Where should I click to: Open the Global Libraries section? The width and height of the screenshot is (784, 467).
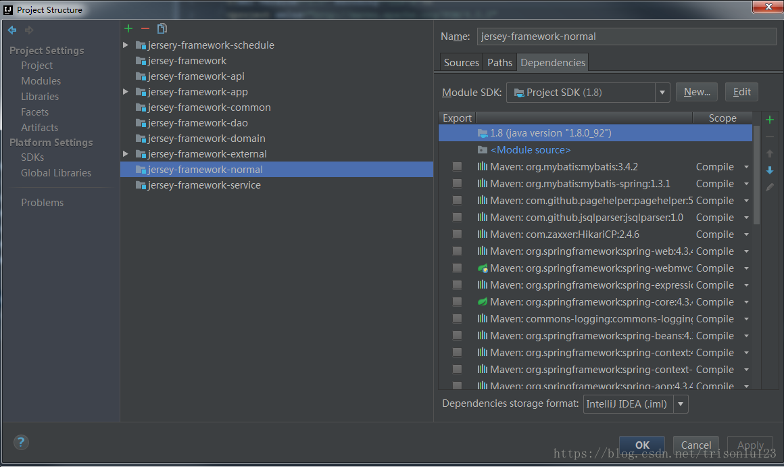point(56,173)
